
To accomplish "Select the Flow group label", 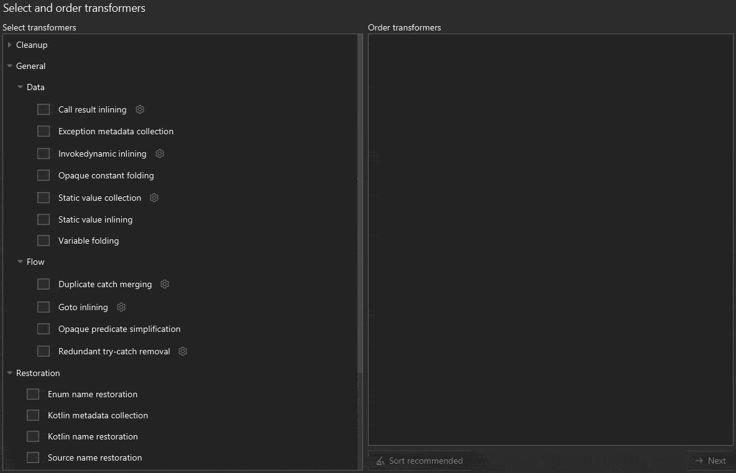I will coord(35,262).
